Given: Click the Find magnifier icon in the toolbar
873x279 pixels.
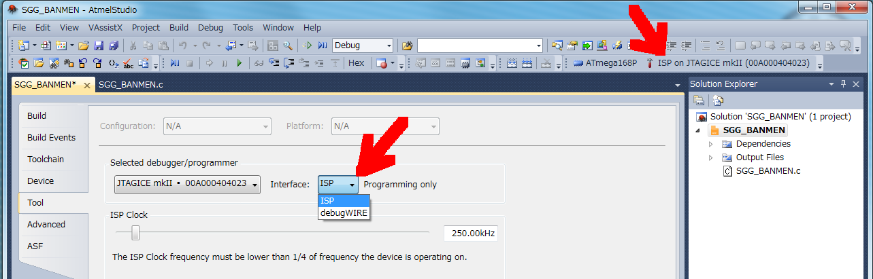Looking at the screenshot, I should point(288,45).
